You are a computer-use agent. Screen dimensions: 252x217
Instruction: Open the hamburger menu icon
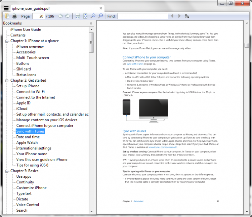[x=6, y=8]
